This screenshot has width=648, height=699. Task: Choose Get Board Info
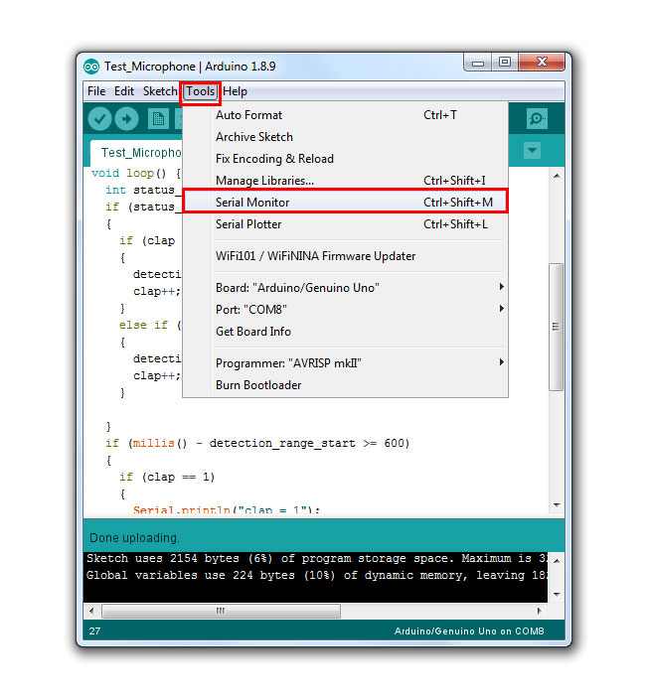click(x=346, y=332)
